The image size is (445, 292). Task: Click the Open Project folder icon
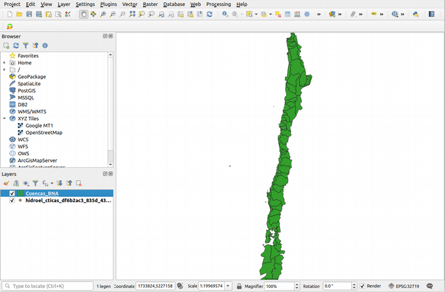point(18,14)
